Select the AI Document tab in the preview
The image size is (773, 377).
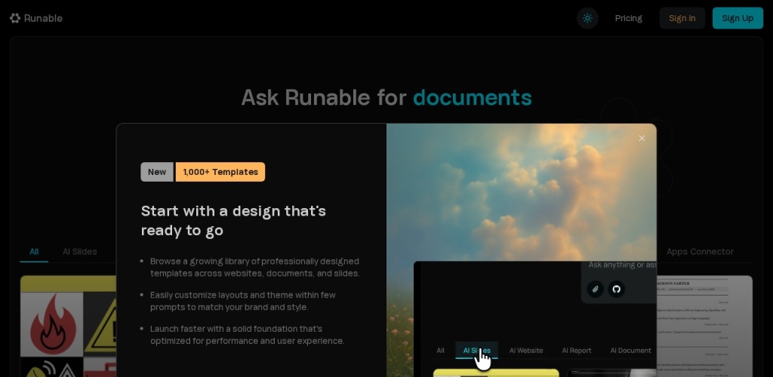coord(630,351)
